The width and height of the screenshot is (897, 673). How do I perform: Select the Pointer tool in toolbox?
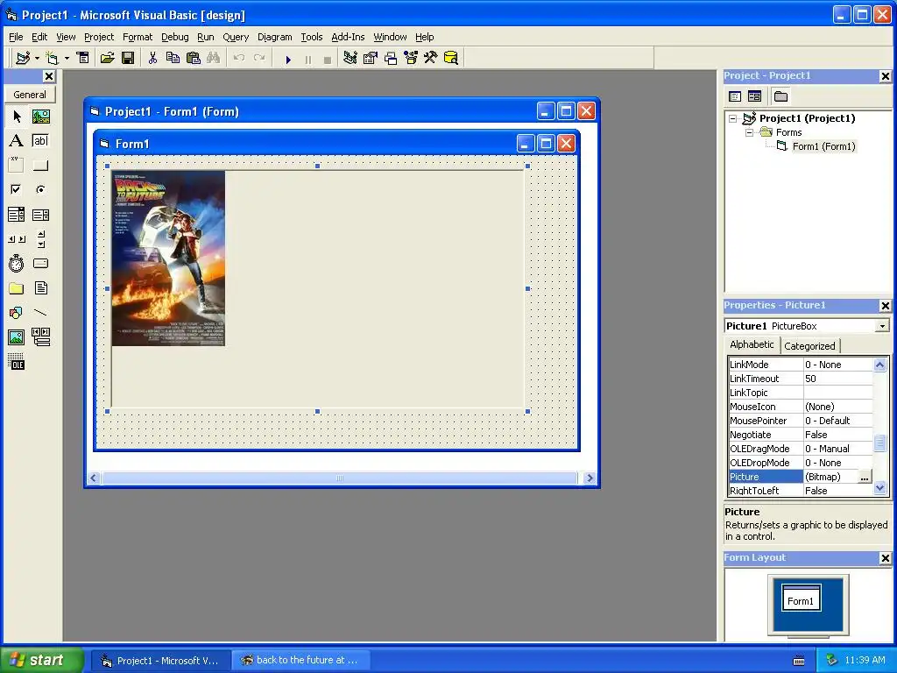[x=17, y=117]
